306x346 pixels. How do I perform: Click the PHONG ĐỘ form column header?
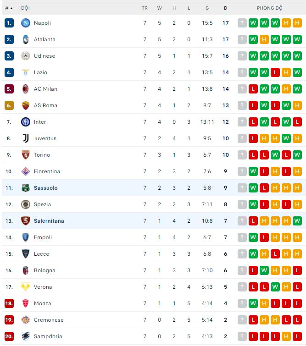(269, 8)
